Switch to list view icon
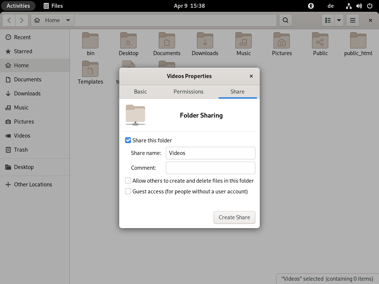 328,20
